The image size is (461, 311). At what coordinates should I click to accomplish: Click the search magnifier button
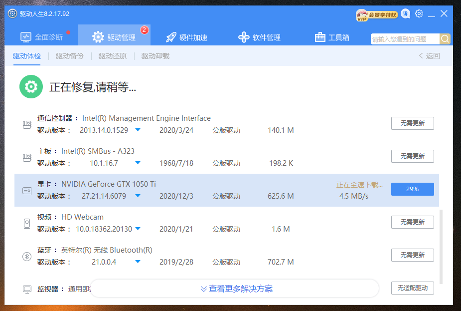click(x=445, y=39)
